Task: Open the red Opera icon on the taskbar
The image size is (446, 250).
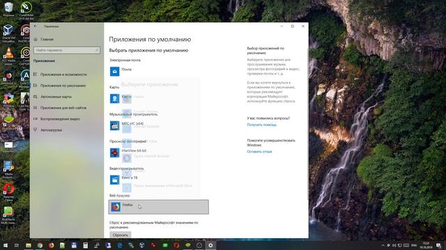Action: [176, 245]
